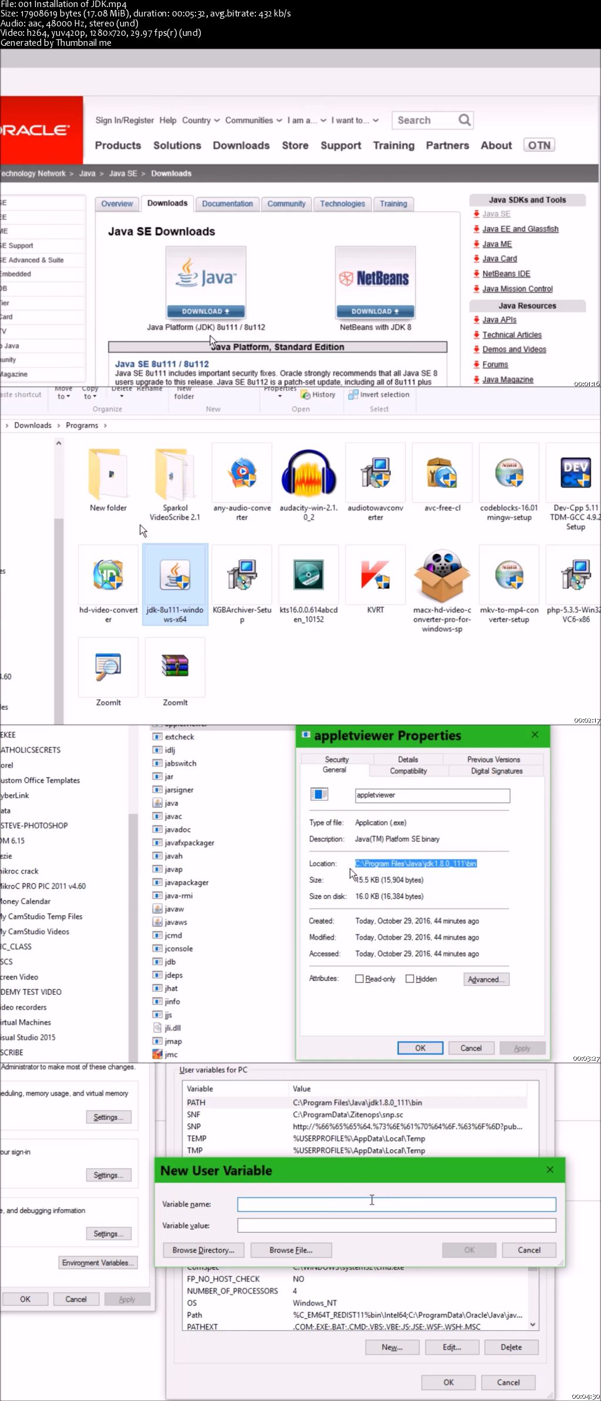
Task: Switch to the Compatibility tab
Action: point(408,771)
